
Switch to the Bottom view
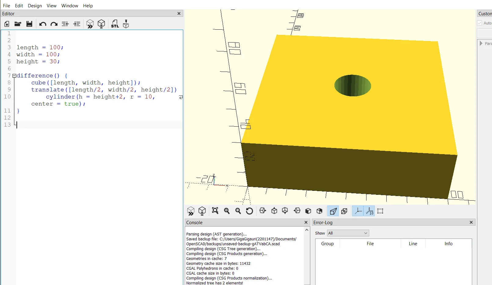[x=285, y=211]
